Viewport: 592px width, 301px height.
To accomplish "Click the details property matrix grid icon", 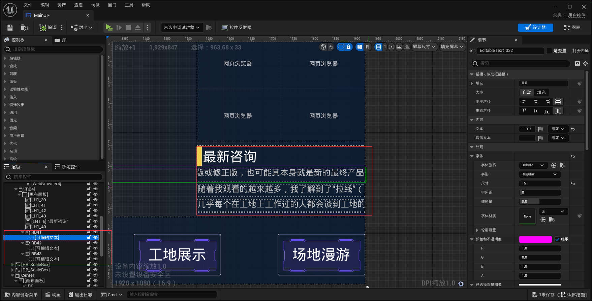I will (x=578, y=64).
